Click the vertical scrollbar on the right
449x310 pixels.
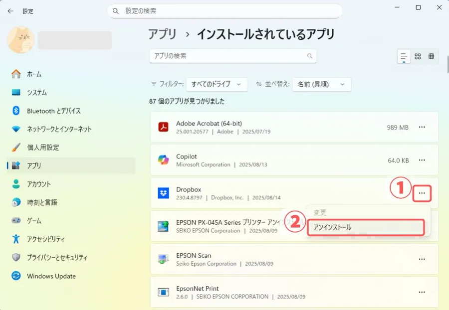point(448,65)
